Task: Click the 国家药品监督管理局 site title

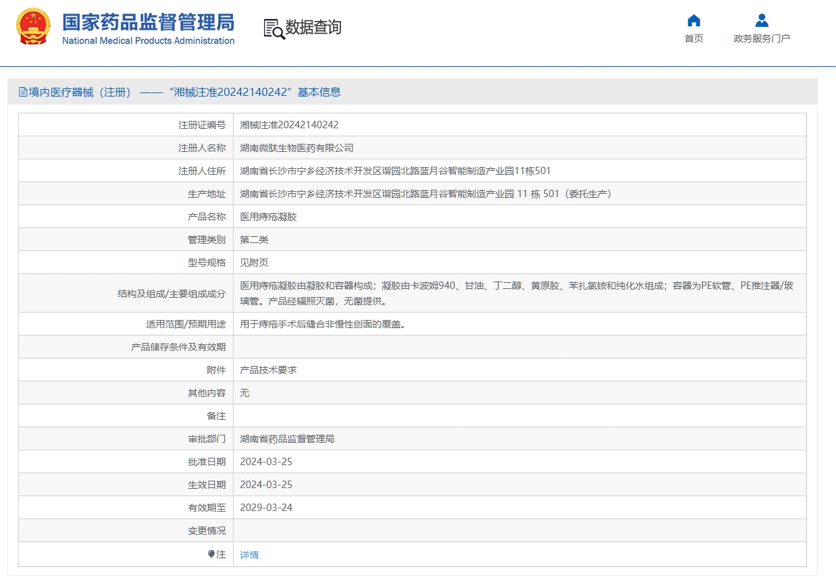Action: pyautogui.click(x=148, y=23)
